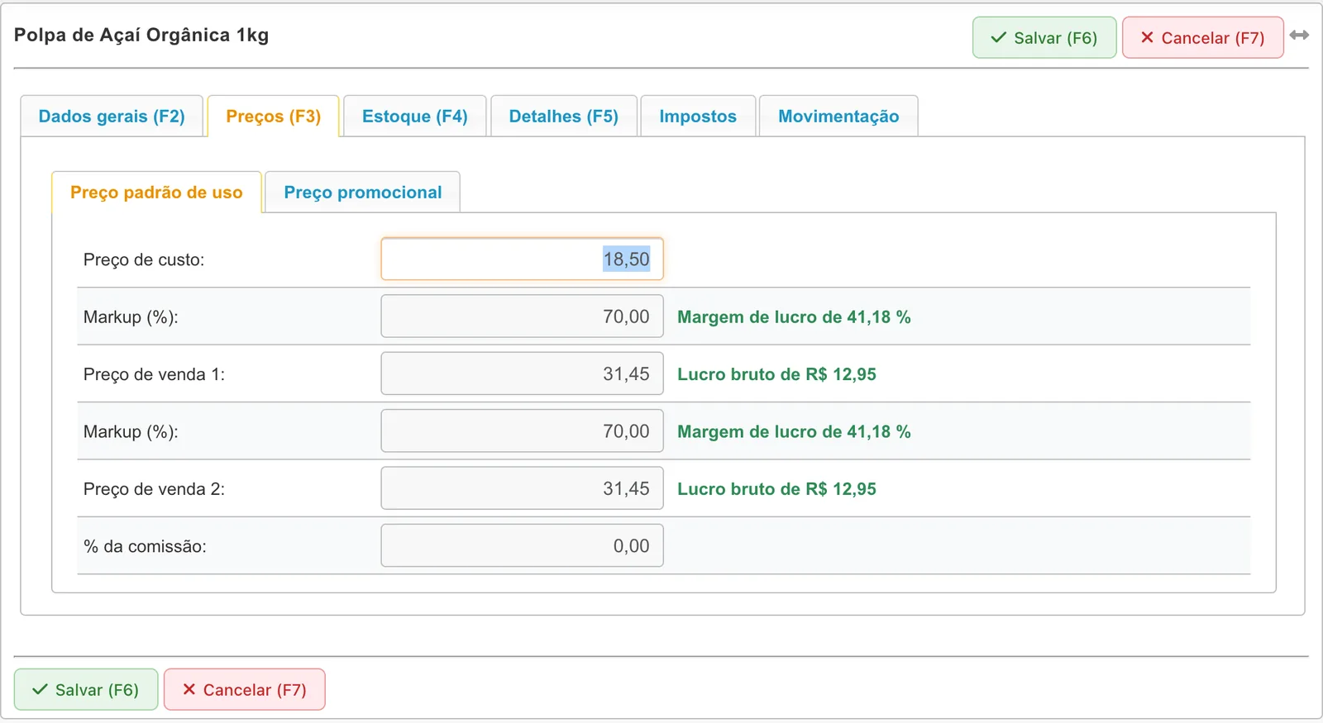Focus the Preço de venda 1 field
Viewport: 1323px width, 723px height.
522,373
